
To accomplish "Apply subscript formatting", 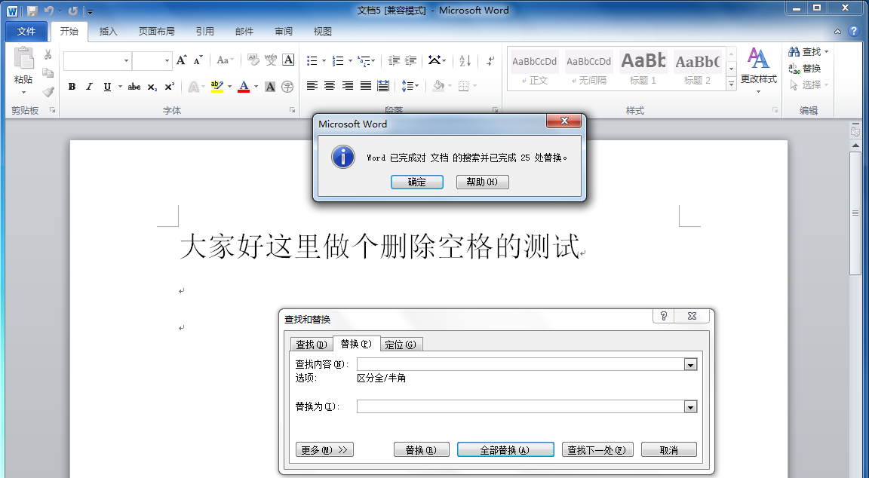I will (152, 87).
